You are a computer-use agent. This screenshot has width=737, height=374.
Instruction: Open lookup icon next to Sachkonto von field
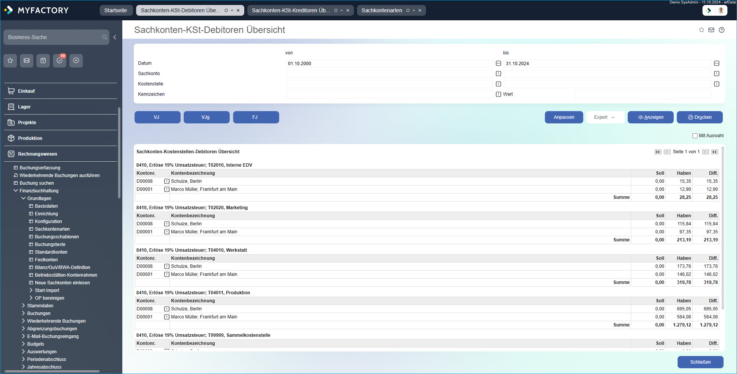pos(498,74)
